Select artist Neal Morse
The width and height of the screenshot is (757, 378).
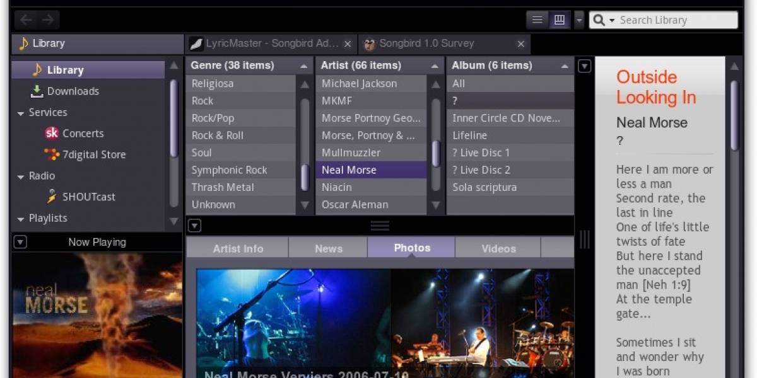click(371, 170)
